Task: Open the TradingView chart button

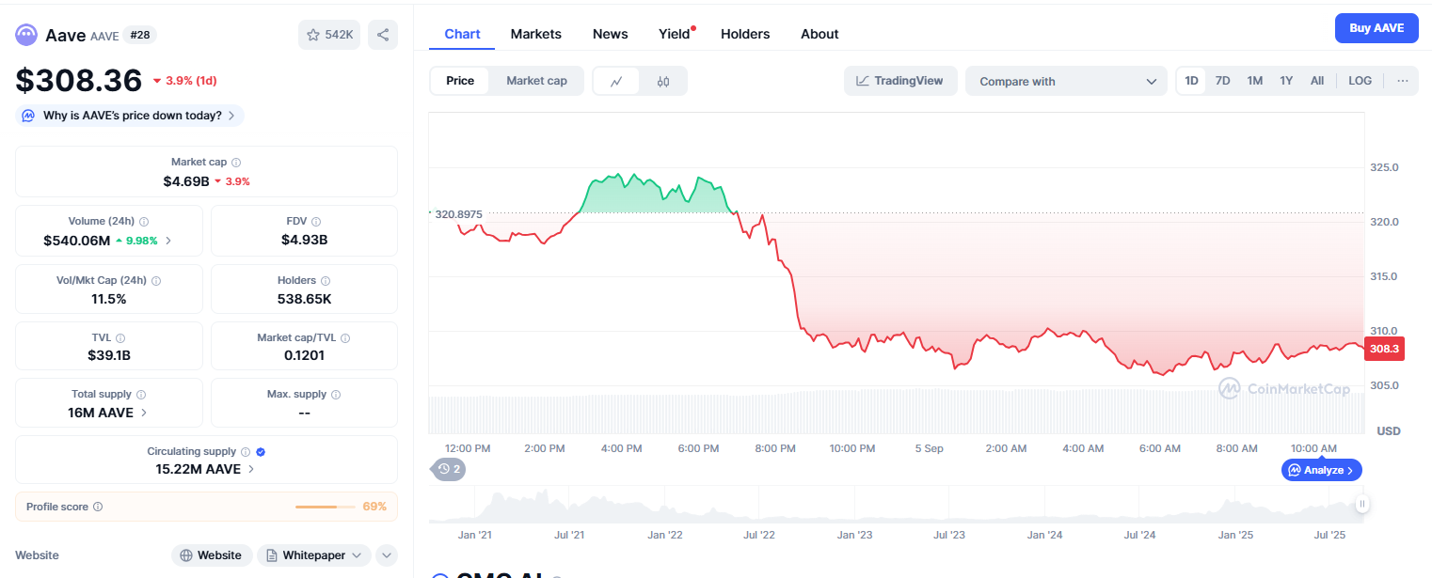Action: pos(900,81)
